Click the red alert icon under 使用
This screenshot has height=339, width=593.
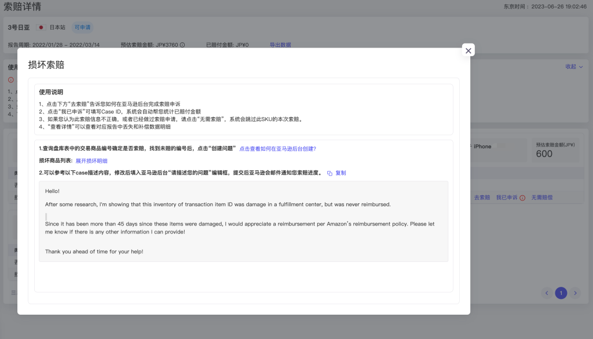(11, 80)
